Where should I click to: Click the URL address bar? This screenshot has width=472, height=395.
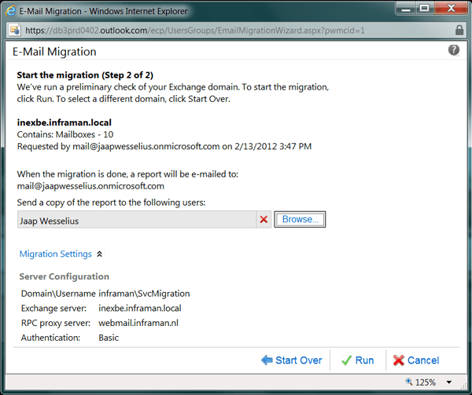(x=238, y=31)
